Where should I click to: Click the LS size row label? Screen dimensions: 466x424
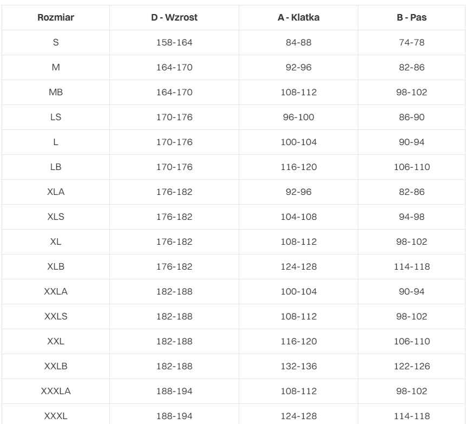coord(56,117)
